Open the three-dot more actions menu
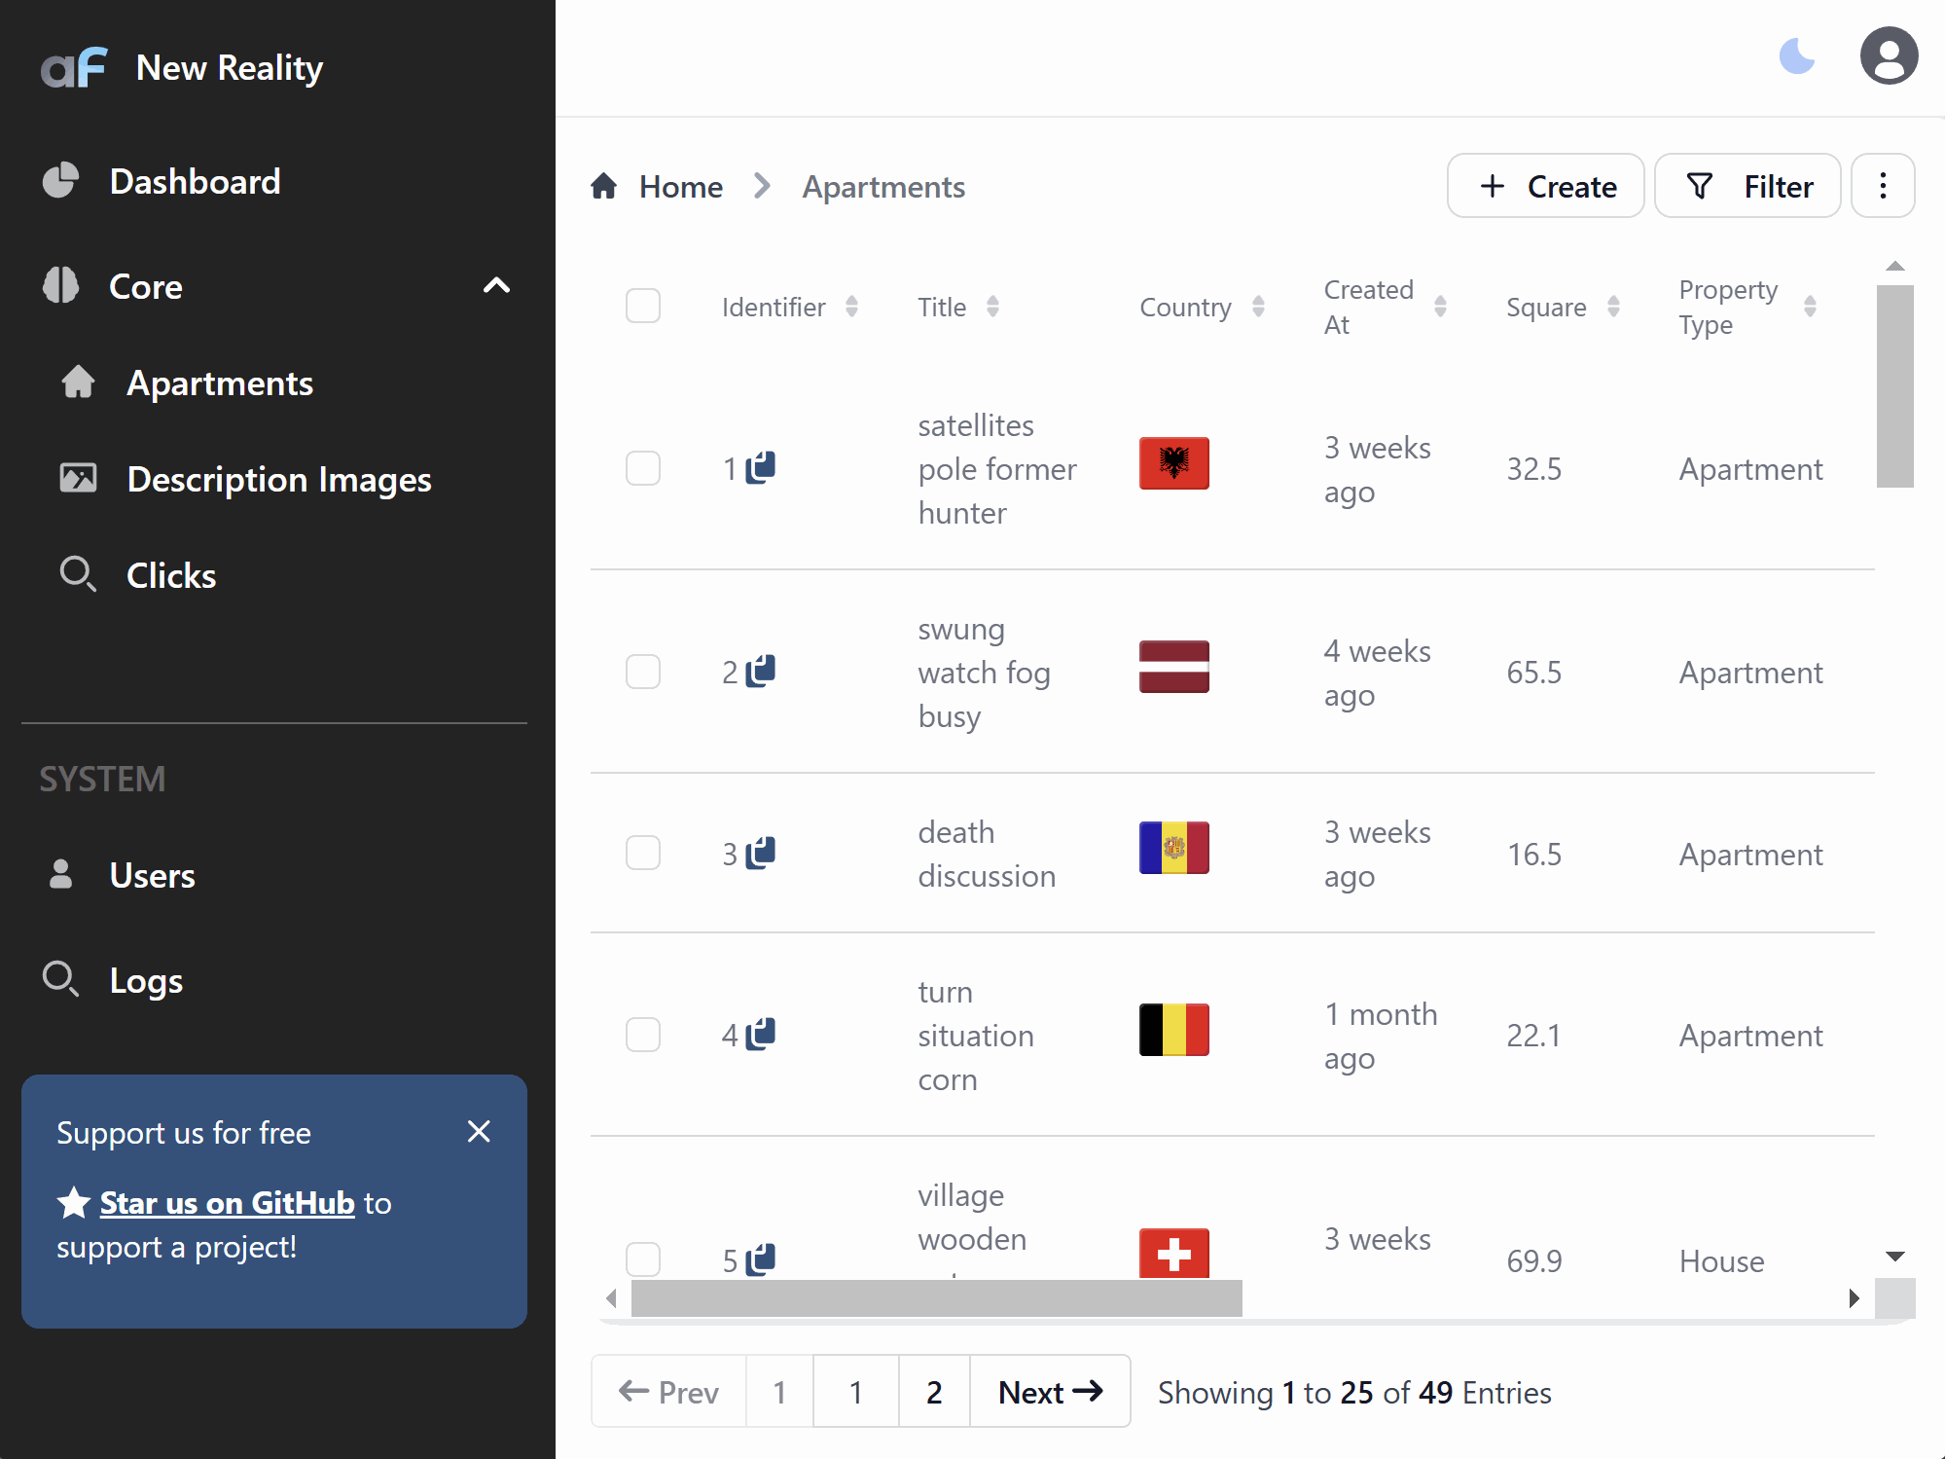 click(1883, 186)
